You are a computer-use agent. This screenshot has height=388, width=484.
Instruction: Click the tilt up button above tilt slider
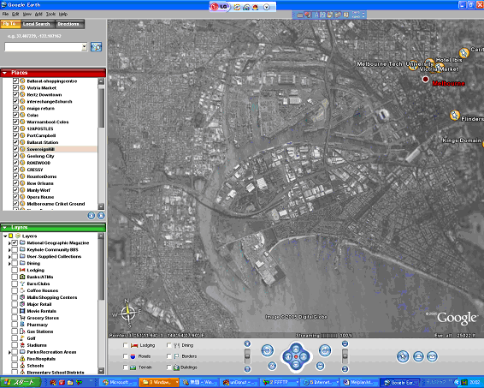(345, 343)
